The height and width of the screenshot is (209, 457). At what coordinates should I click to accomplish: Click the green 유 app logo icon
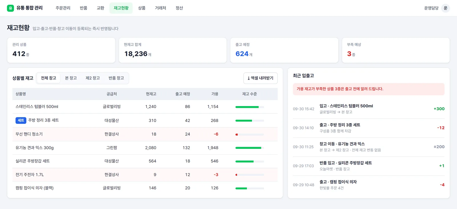[x=10, y=8]
